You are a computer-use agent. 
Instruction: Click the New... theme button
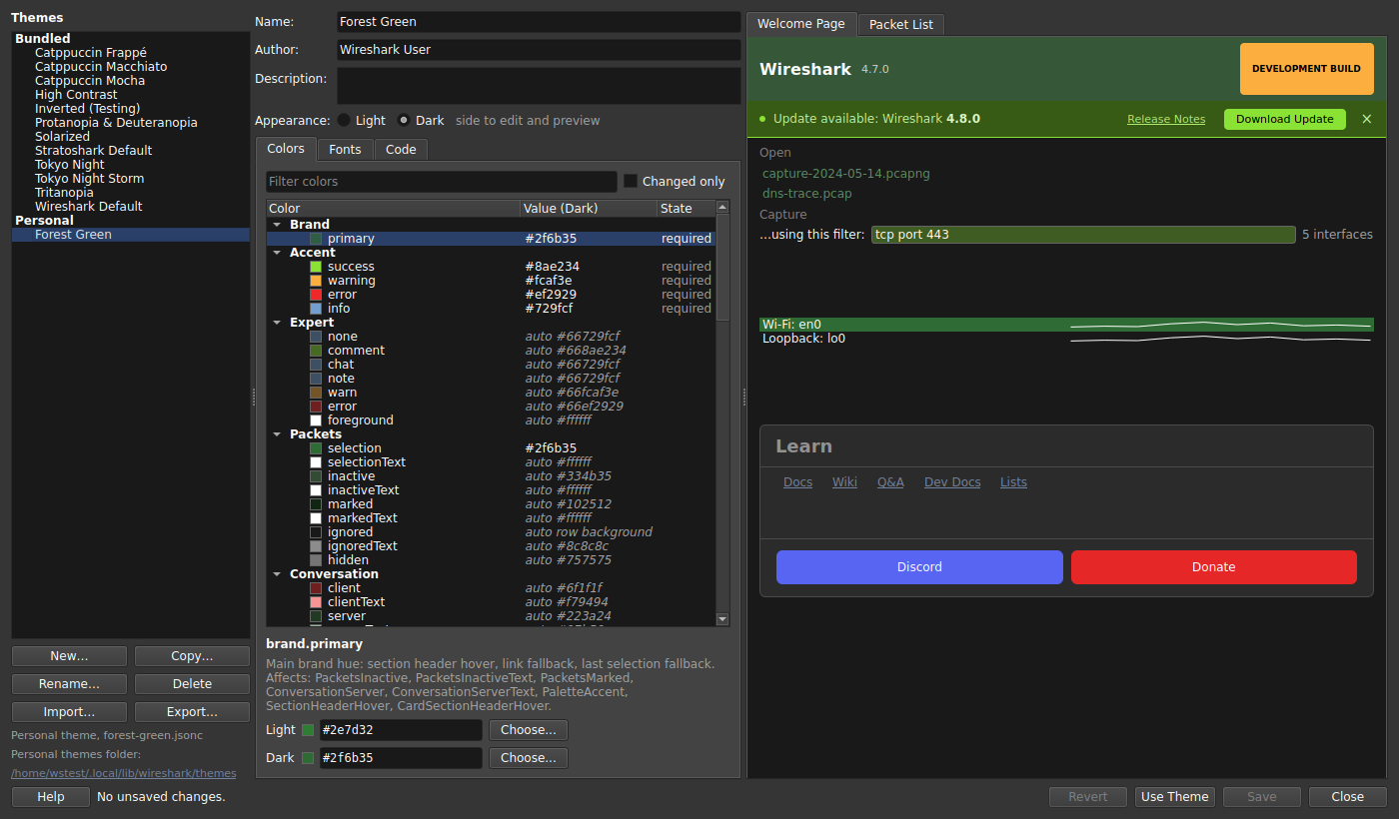tap(69, 656)
